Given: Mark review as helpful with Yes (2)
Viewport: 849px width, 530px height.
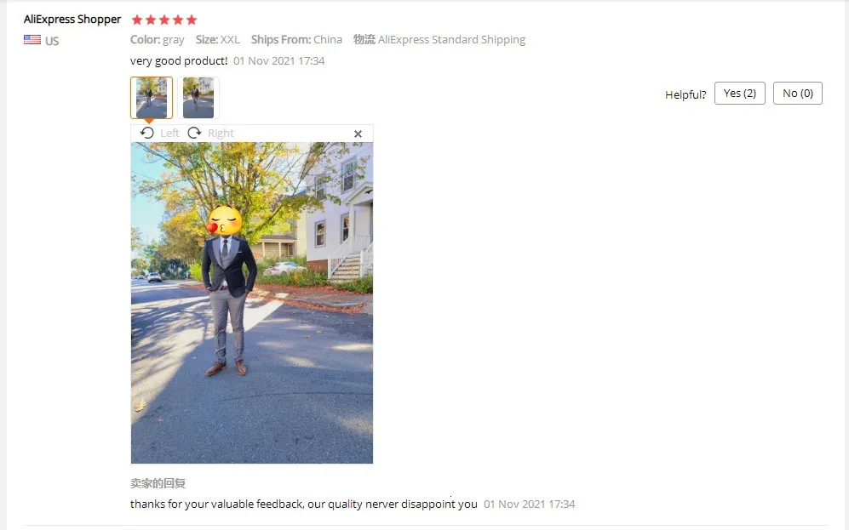Looking at the screenshot, I should (x=740, y=93).
